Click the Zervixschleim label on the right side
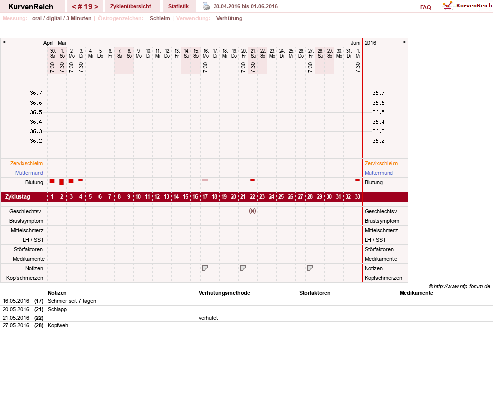The width and height of the screenshot is (493, 393). pyautogui.click(x=381, y=163)
